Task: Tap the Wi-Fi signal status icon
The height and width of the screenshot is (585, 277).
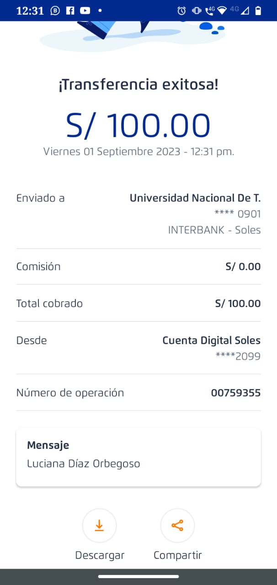Action: point(222,11)
